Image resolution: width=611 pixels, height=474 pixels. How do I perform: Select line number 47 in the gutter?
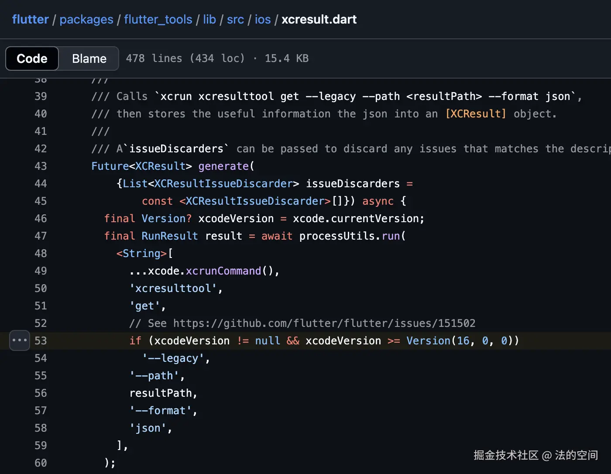coord(41,236)
